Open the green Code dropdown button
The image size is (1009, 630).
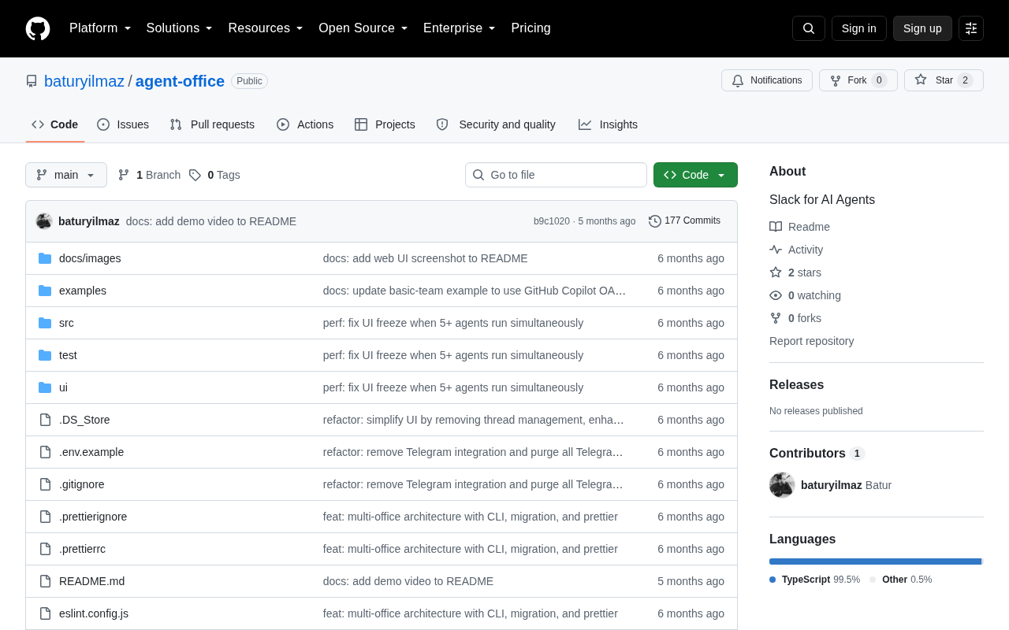(695, 175)
